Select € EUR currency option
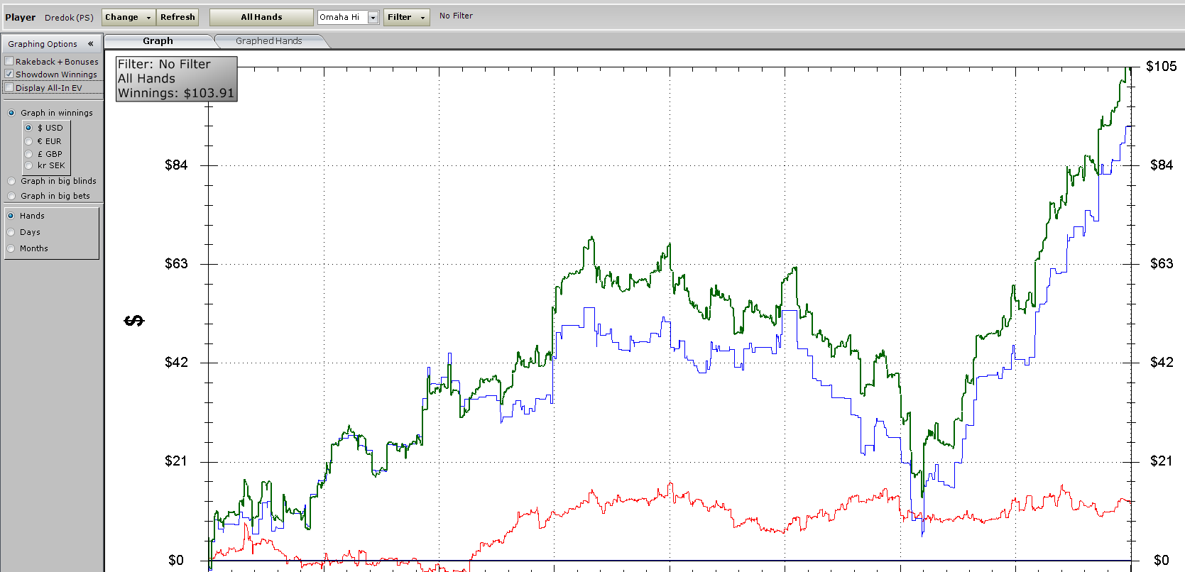This screenshot has height=572, width=1185. coord(28,141)
